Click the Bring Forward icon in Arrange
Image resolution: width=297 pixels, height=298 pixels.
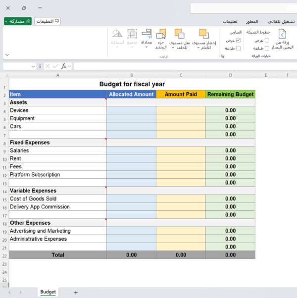pos(203,34)
